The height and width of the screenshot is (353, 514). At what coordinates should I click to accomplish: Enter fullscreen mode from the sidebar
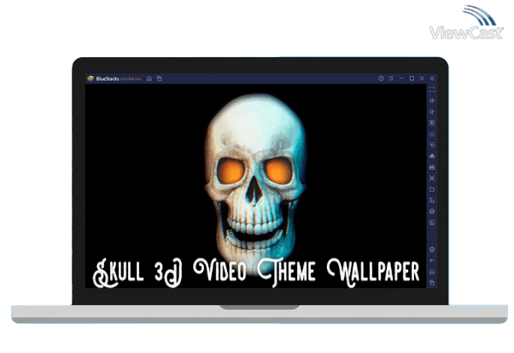(x=432, y=90)
